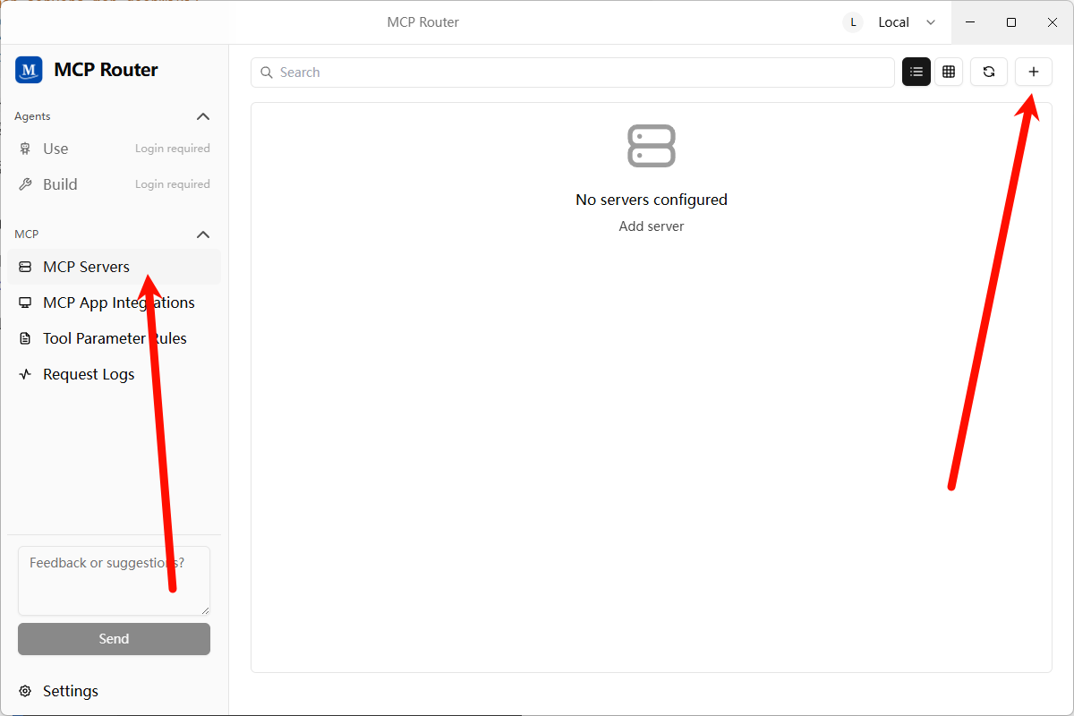Click the Send feedback button
The width and height of the screenshot is (1074, 716).
click(114, 639)
